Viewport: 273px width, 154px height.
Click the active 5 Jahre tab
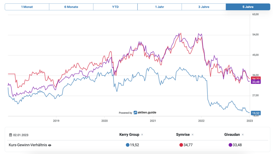pyautogui.click(x=248, y=7)
